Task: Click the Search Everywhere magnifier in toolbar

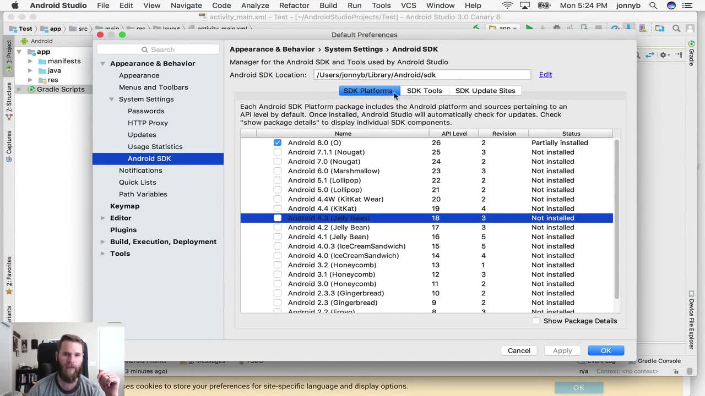Action: coord(676,29)
